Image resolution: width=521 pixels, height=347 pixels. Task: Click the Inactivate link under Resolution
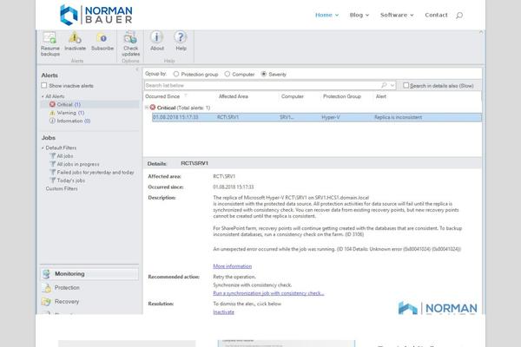coord(224,312)
